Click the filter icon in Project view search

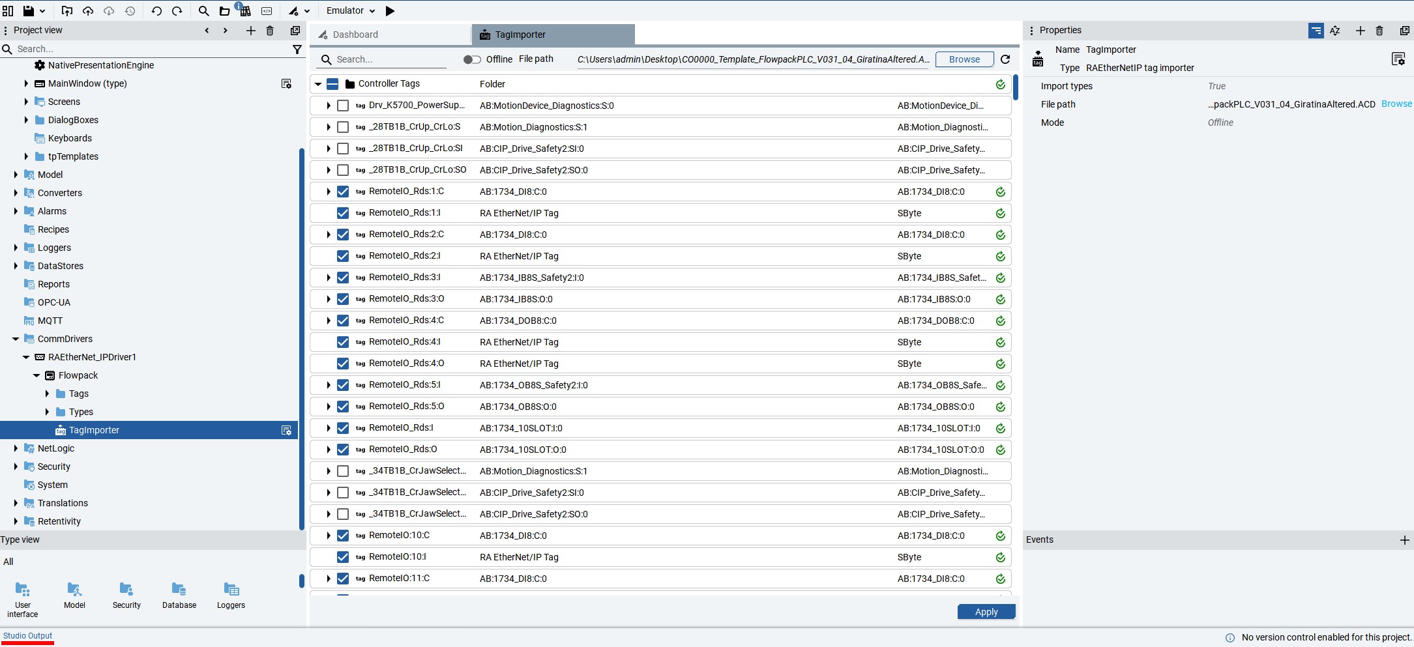[x=297, y=50]
